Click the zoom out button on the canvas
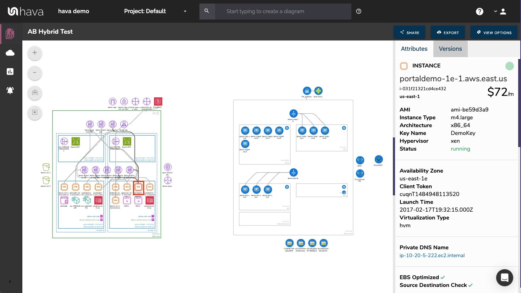Image resolution: width=521 pixels, height=293 pixels. [x=34, y=73]
